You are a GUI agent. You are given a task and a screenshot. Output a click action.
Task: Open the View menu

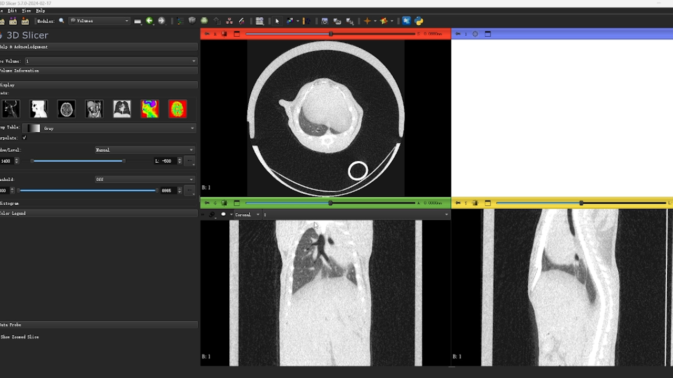coord(26,10)
